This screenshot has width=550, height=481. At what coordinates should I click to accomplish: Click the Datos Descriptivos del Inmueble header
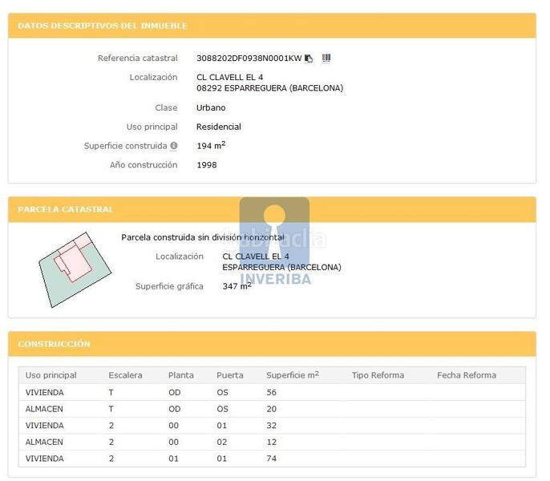(103, 26)
